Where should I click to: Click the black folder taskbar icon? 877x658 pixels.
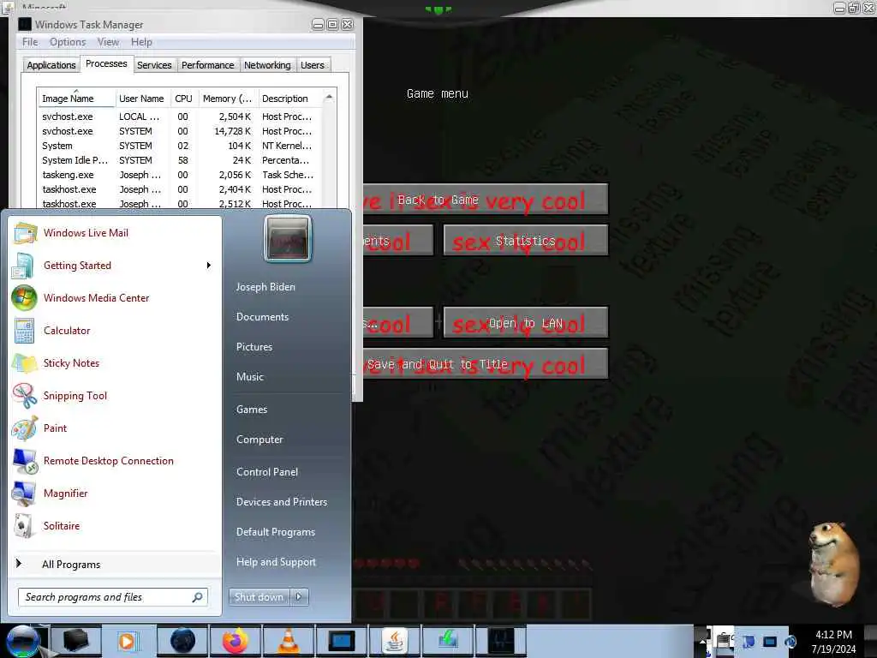tap(75, 641)
